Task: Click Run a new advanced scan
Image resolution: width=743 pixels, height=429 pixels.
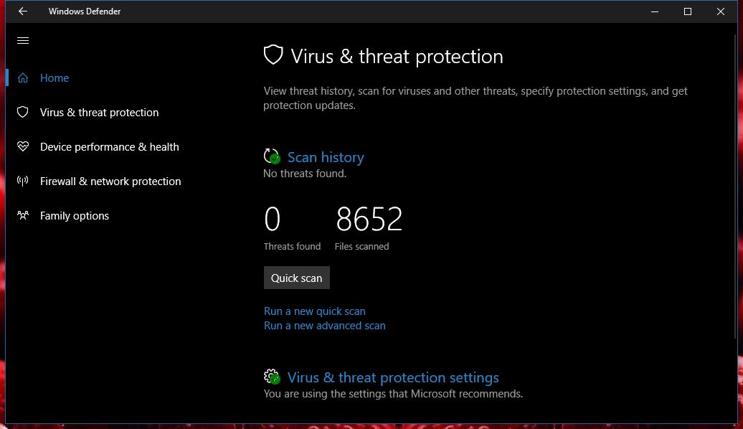Action: coord(325,326)
